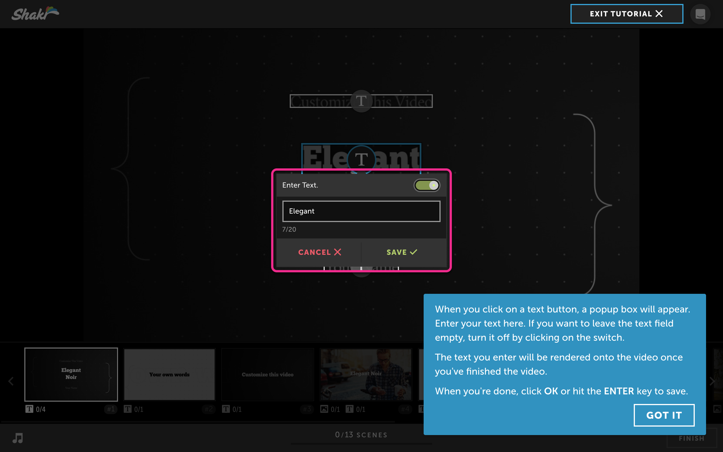Click the '0/13 SCENES' progress label
Screen dimensions: 723x452
361,435
